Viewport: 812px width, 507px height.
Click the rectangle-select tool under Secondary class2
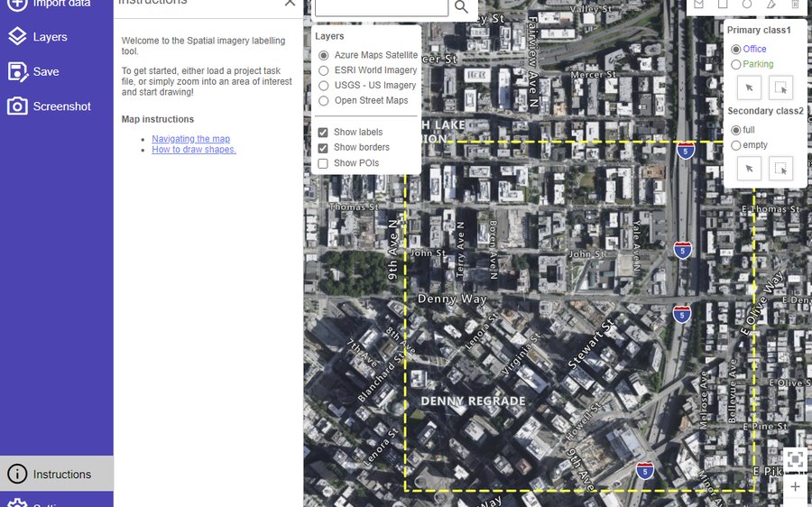point(780,169)
